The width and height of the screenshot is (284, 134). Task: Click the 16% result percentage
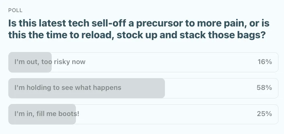[265, 62]
